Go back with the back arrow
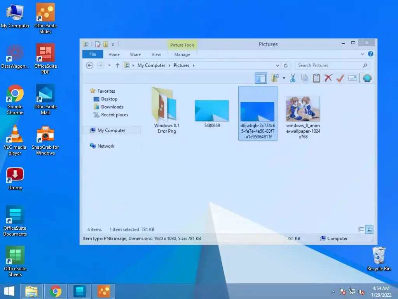The width and height of the screenshot is (398, 299). coord(89,65)
